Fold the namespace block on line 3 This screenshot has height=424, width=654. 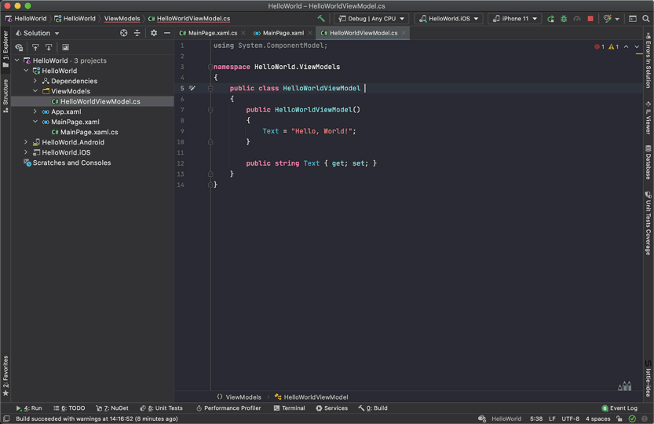[210, 67]
